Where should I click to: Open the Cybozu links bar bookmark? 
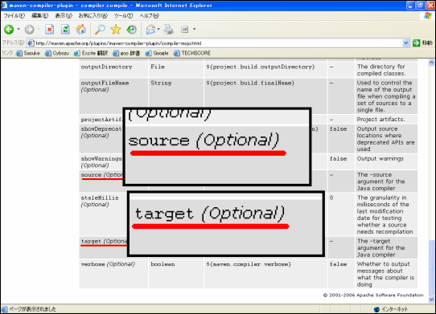(57, 53)
